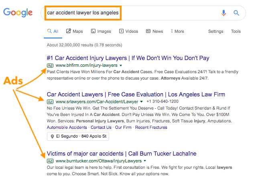The width and height of the screenshot is (258, 182).
Task: Switch to the Maps tab
Action: pyautogui.click(x=75, y=31)
